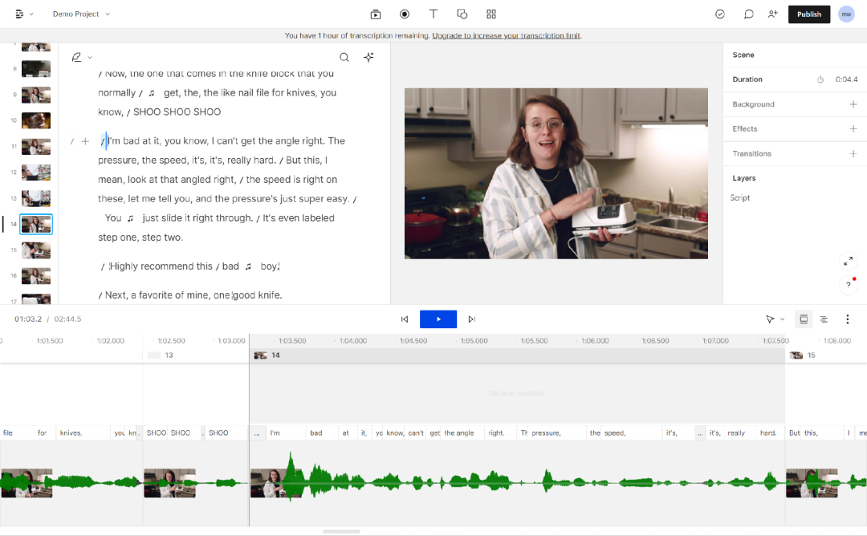The image size is (867, 536).
Task: Add an effect with Effects plus
Action: [x=853, y=128]
